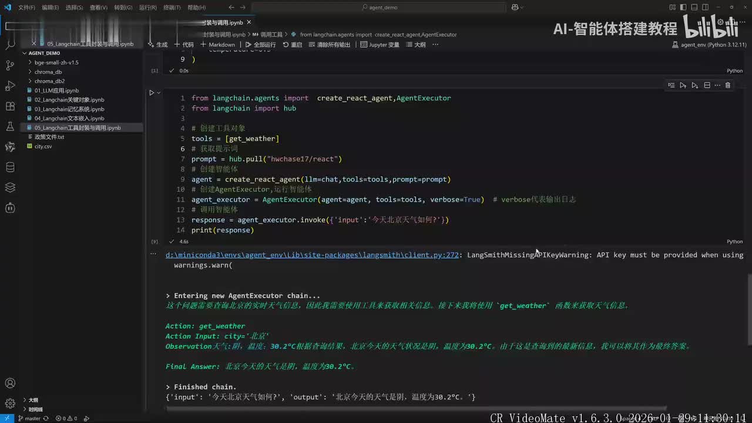Open the 帮助(H) menu
Viewport: 752px width, 423px height.
196,8
